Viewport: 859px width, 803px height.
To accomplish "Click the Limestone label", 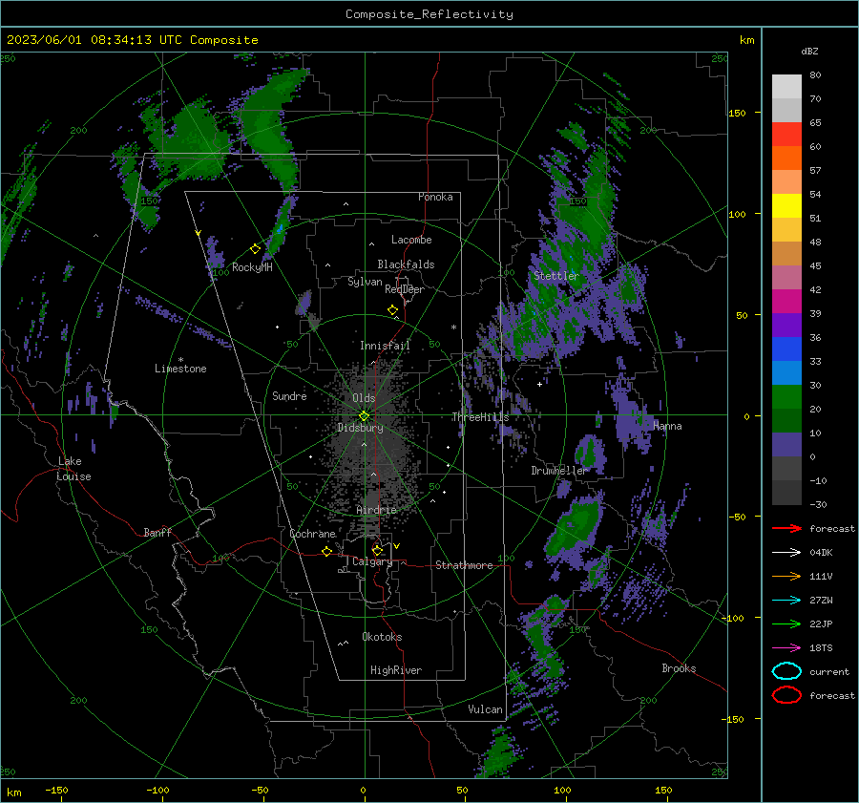I will click(180, 369).
